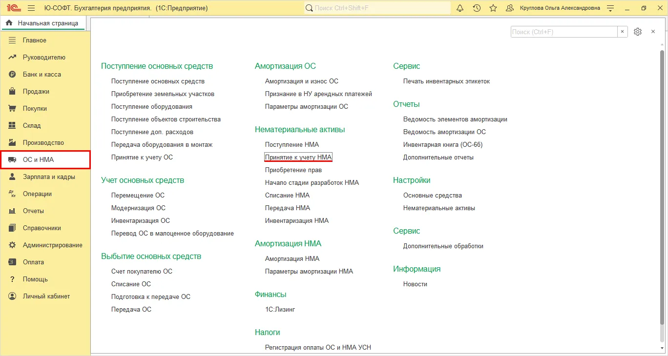Open Поступление основных средств link
This screenshot has width=668, height=356.
(x=158, y=81)
